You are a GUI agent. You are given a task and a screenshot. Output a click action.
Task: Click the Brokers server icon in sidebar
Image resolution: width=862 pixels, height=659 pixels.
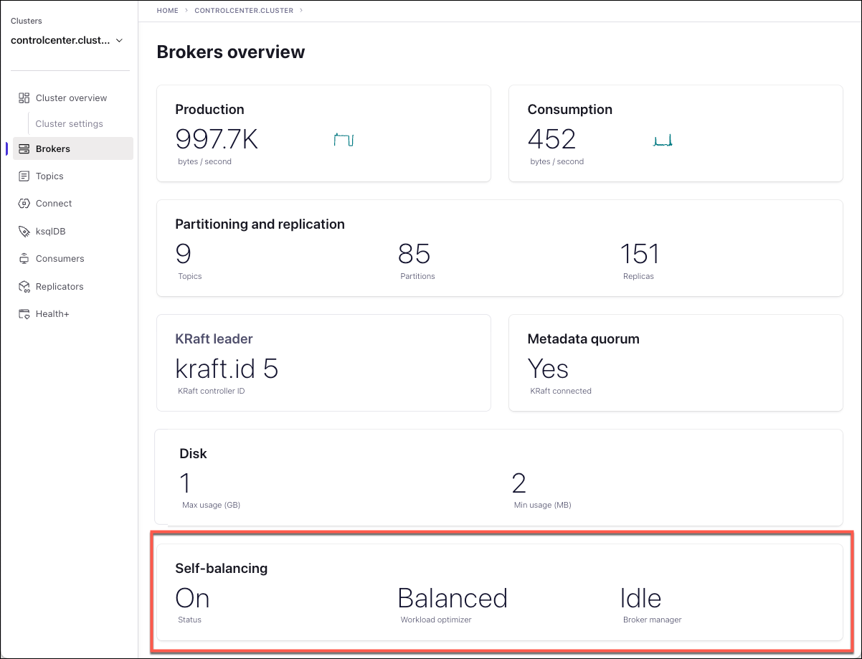[24, 149]
